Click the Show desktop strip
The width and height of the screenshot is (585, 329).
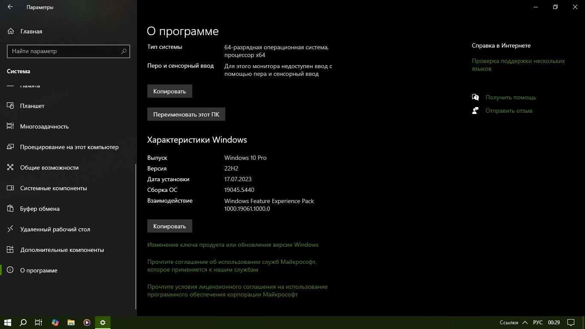click(x=584, y=323)
